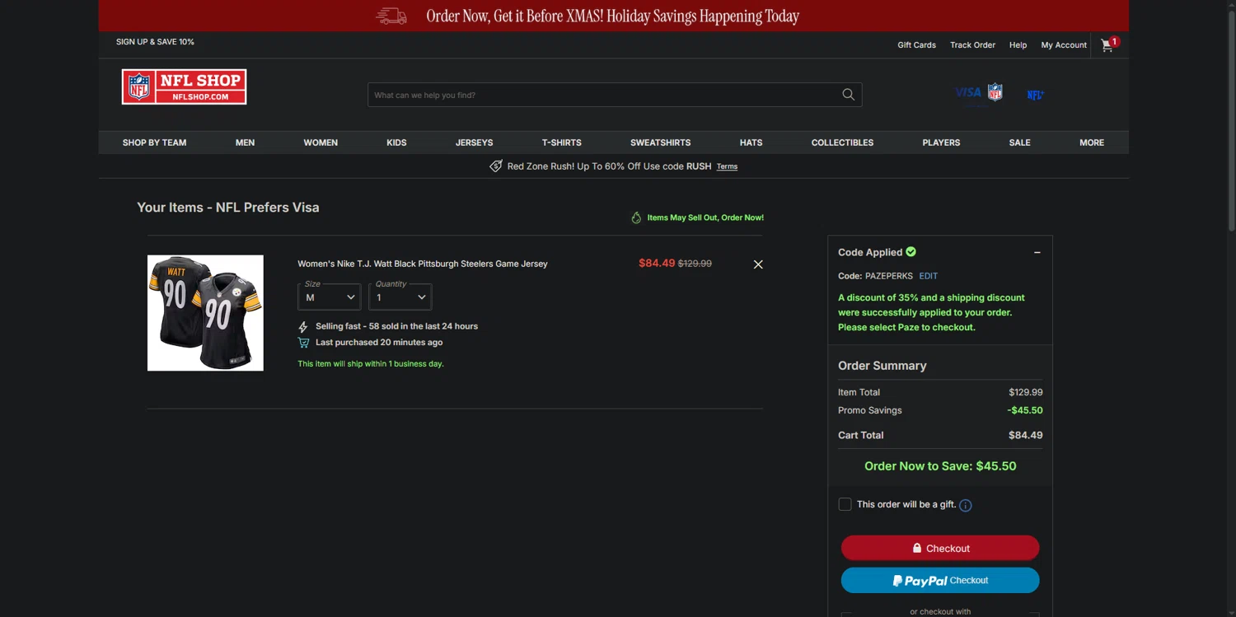The image size is (1236, 617).
Task: Click the Item Total $129.99 value
Action: [x=1026, y=392]
